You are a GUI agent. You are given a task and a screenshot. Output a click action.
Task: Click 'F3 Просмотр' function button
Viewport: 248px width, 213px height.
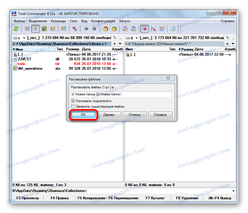click(x=28, y=198)
